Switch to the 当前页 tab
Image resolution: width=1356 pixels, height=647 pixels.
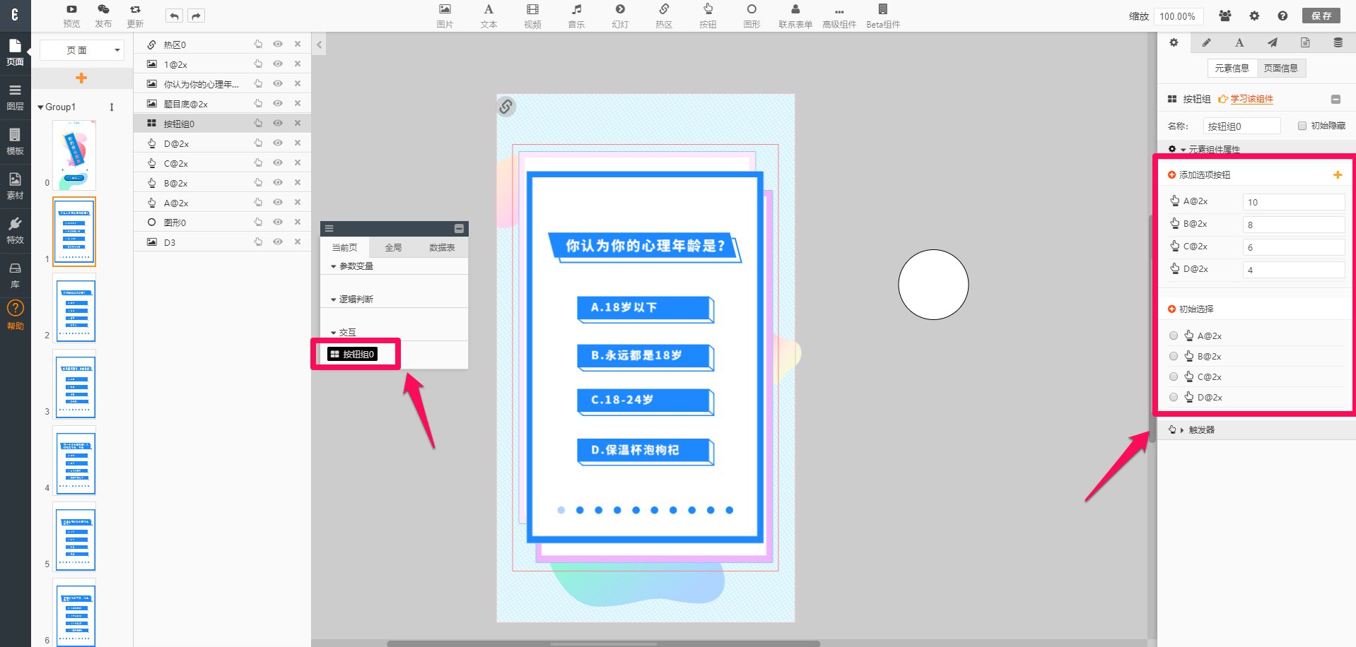point(344,248)
